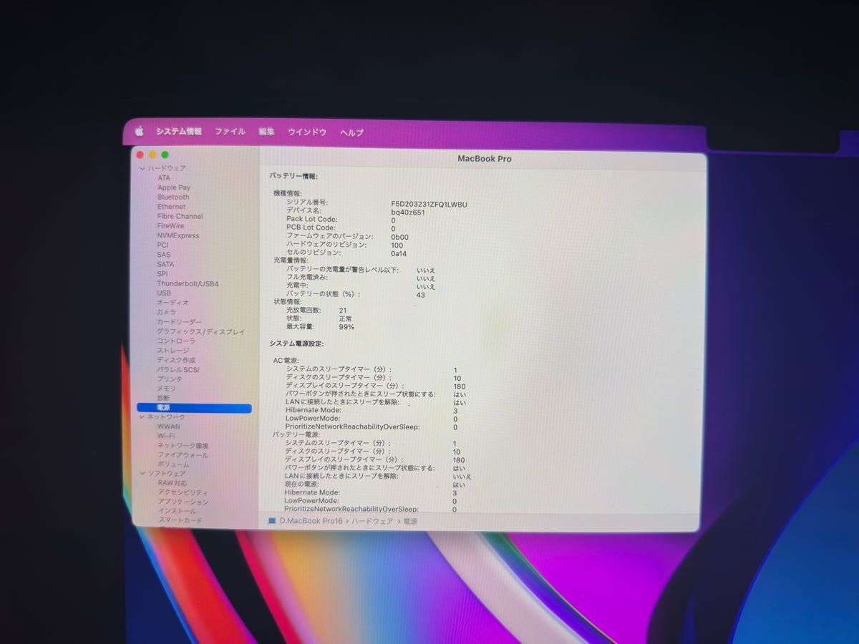Image resolution: width=859 pixels, height=644 pixels.
Task: Click the yellow minimize window button
Action: 152,155
